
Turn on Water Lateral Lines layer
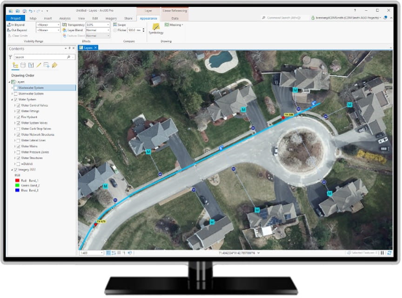pos(19,140)
